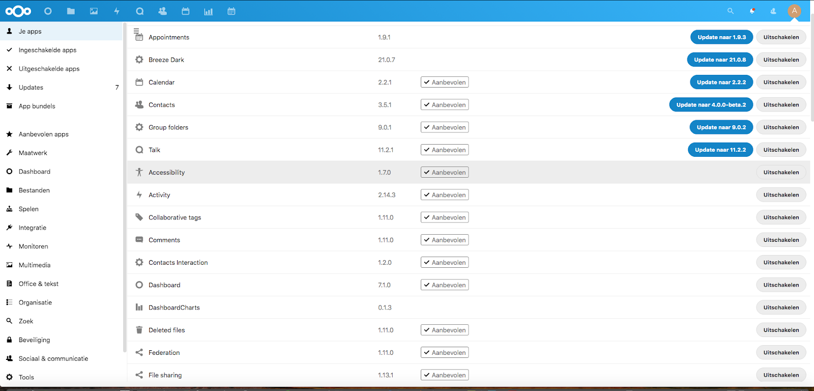Click the DashboardCharts bar chart icon
This screenshot has height=391, width=814.
click(139, 308)
